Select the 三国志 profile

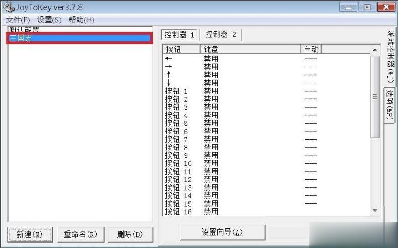click(80, 38)
